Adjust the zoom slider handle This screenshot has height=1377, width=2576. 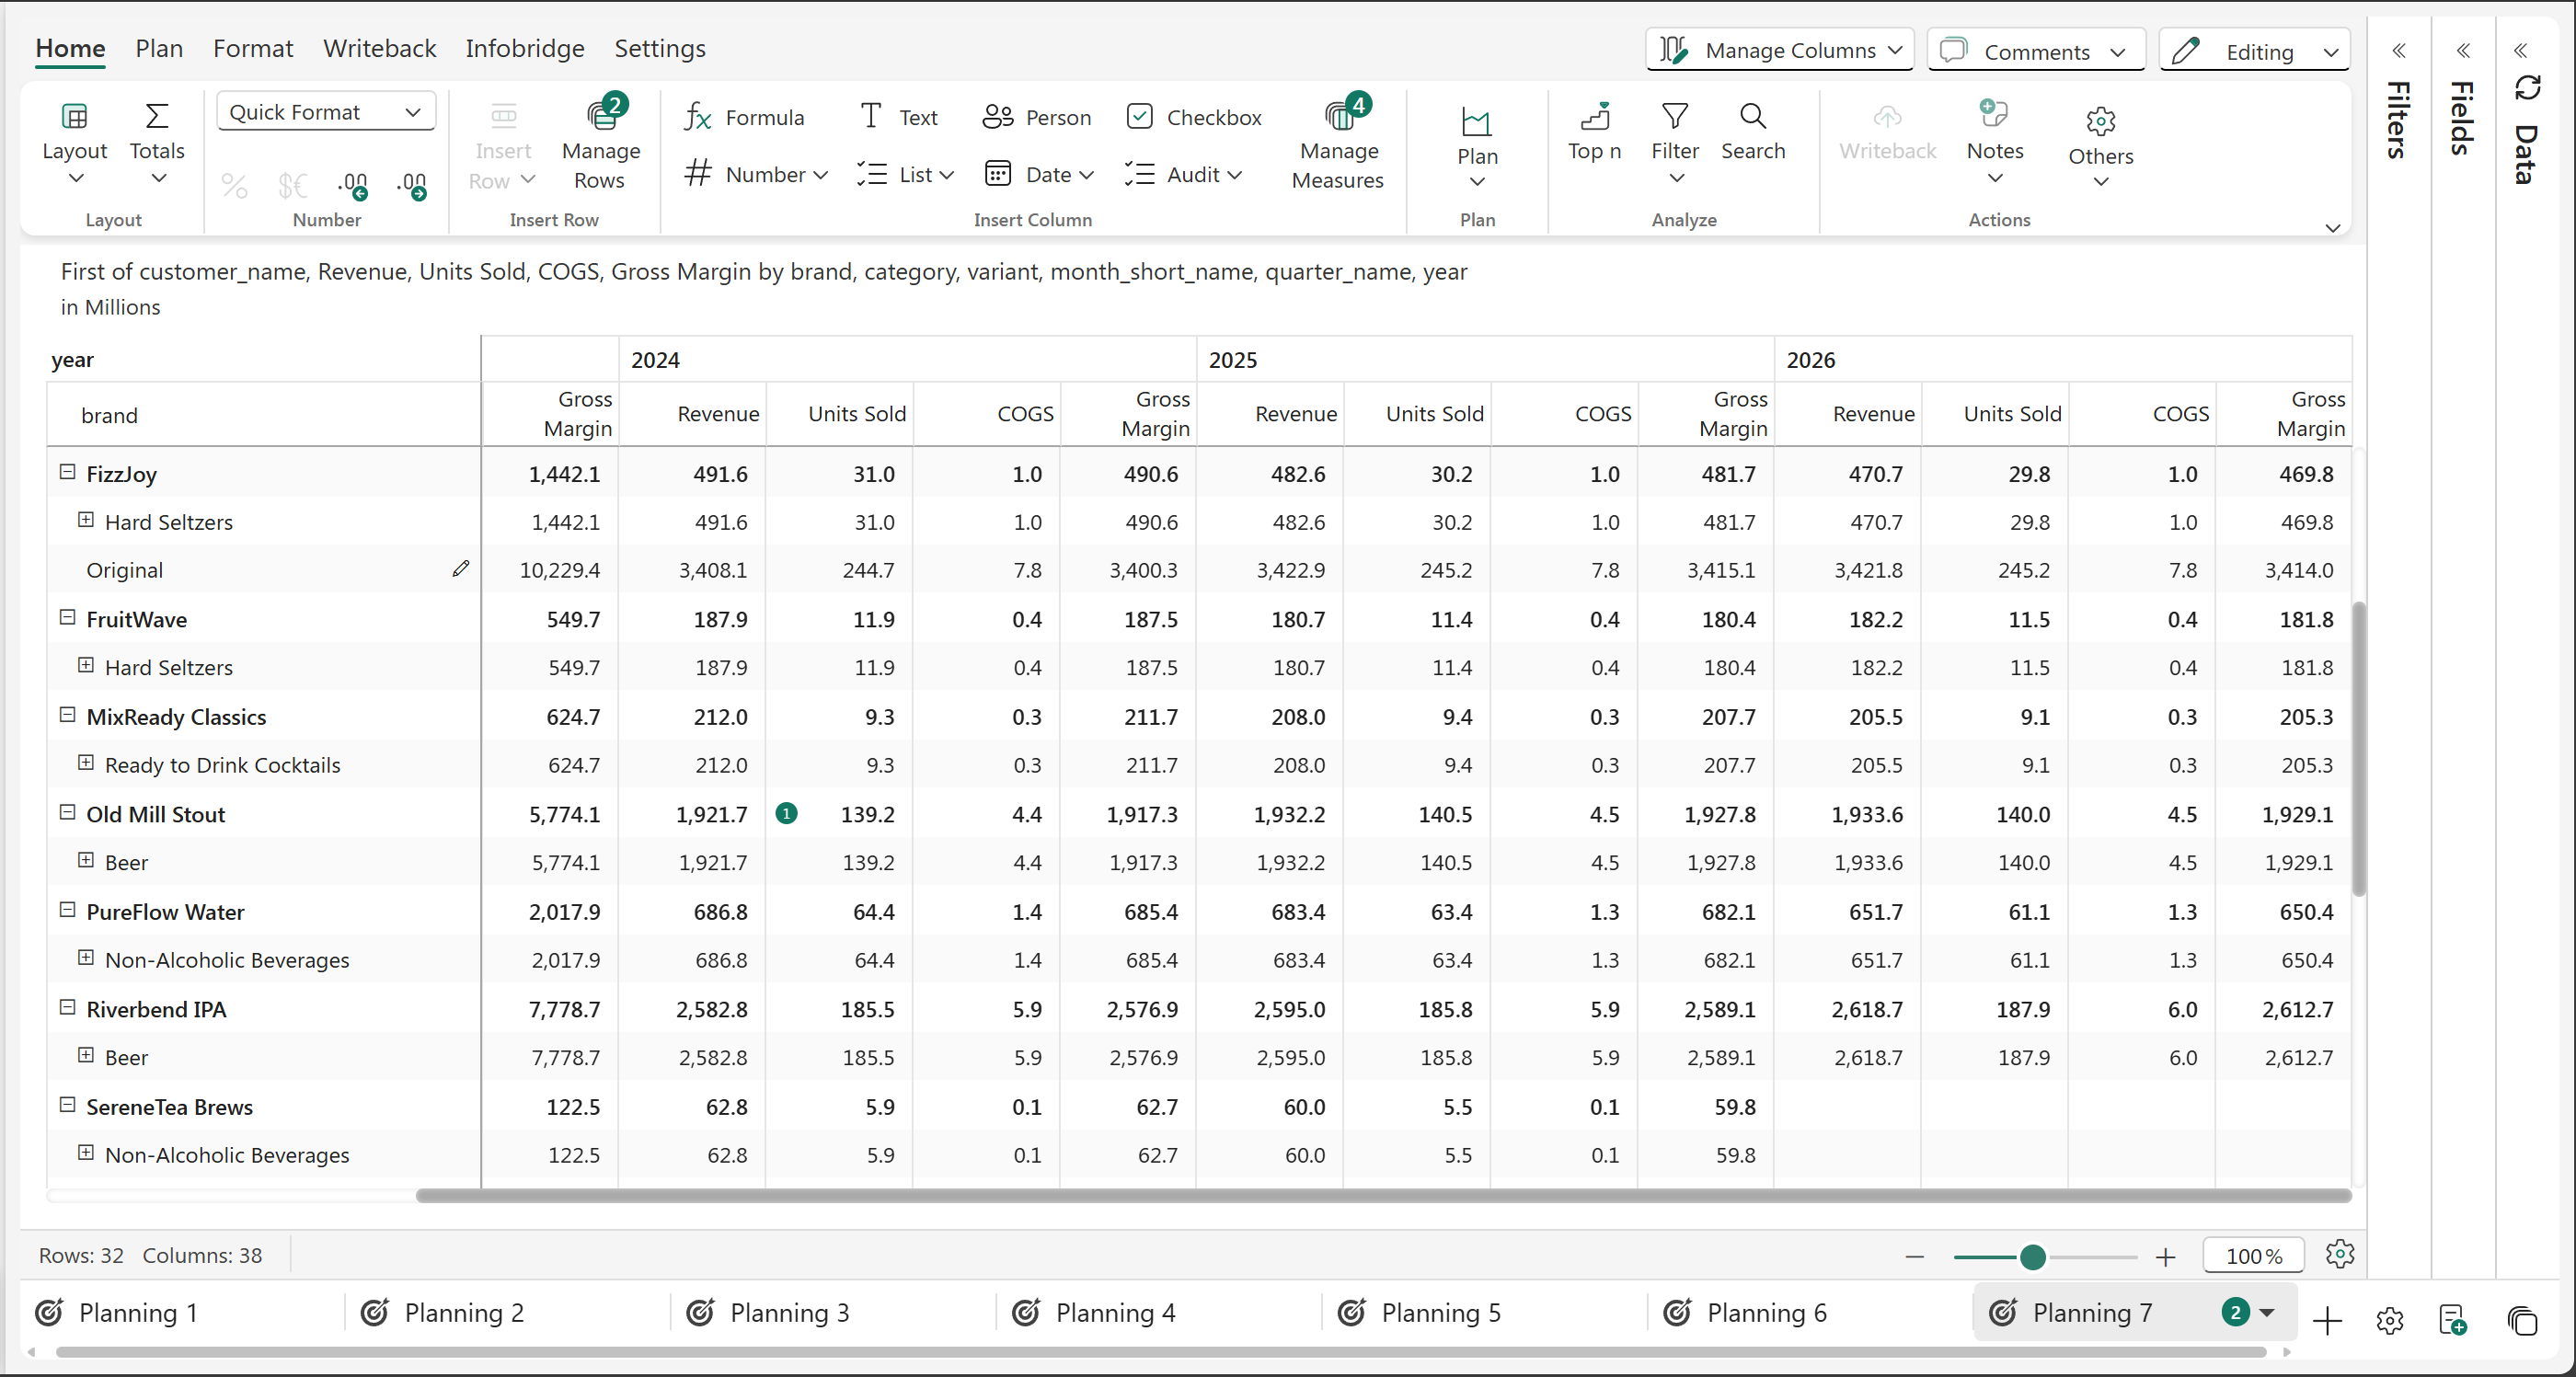pos(2032,1257)
